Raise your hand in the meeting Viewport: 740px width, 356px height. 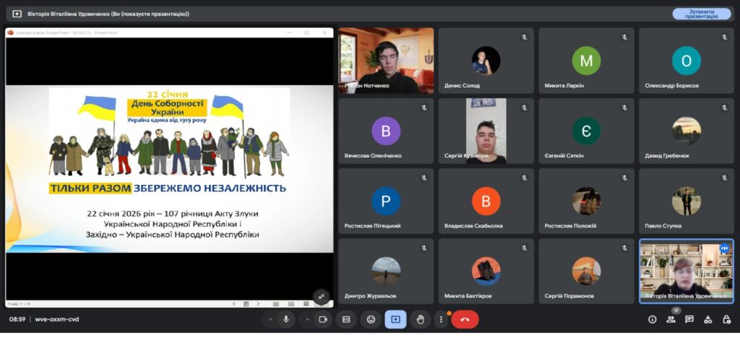(420, 319)
